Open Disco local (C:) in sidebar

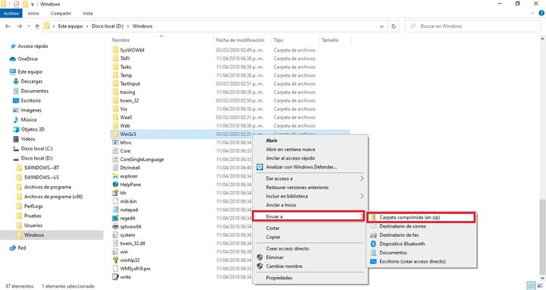36,149
